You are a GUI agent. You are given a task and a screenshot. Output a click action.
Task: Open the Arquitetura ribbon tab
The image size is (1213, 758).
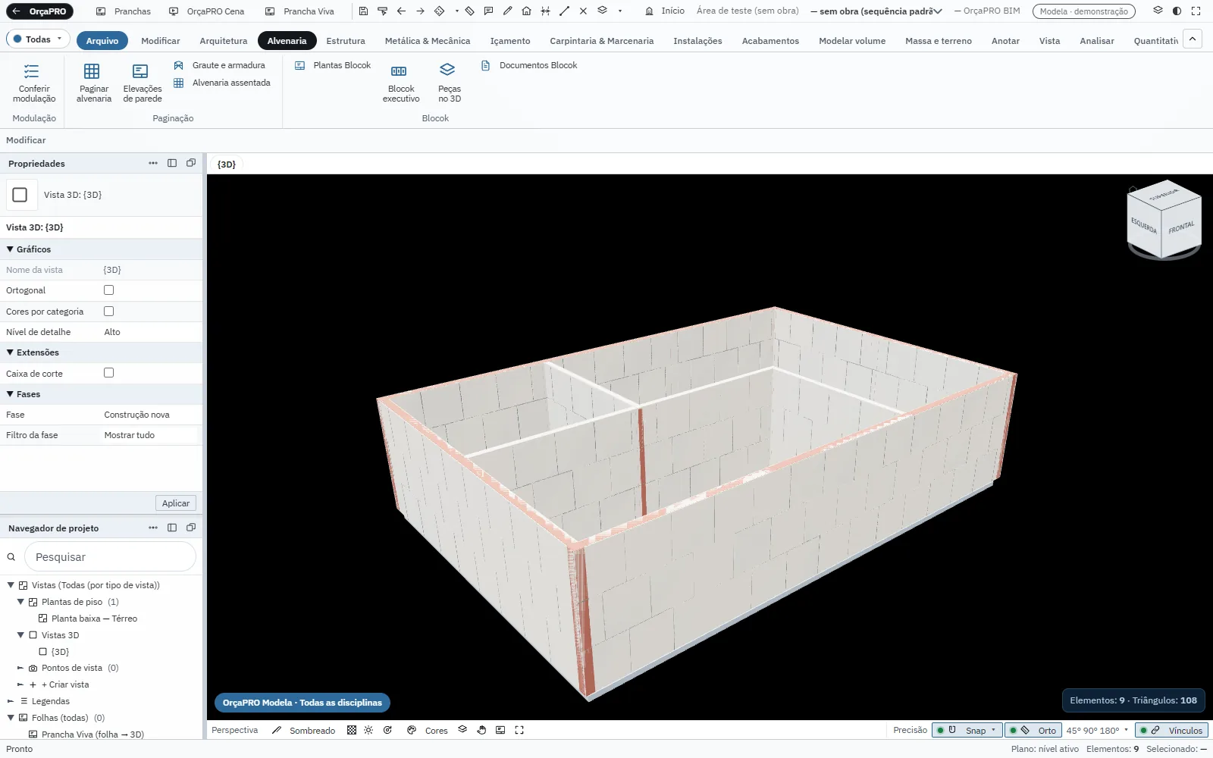[x=224, y=41]
